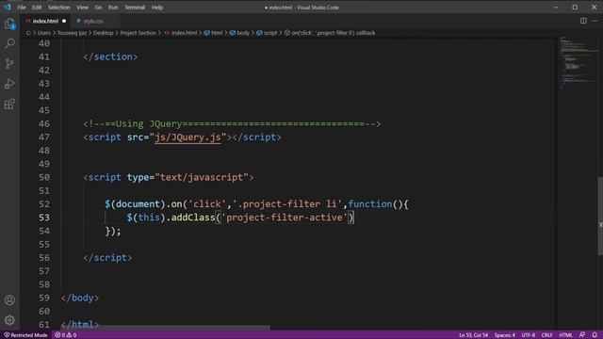Screen dimensions: 603x339
Task: Open the Search view in activity bar
Action: 9,43
